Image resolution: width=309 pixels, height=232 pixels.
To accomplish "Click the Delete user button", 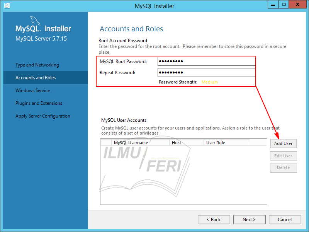I will (284, 168).
